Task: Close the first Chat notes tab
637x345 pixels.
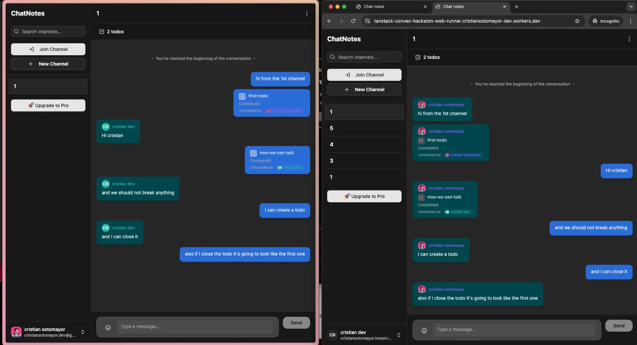Action: click(x=425, y=6)
